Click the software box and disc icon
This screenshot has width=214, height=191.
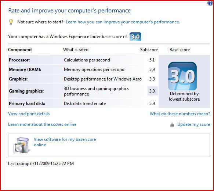(x=22, y=145)
